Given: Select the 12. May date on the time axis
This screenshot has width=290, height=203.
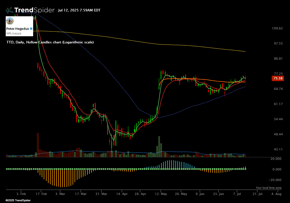Looking at the screenshot, I should (x=161, y=194).
